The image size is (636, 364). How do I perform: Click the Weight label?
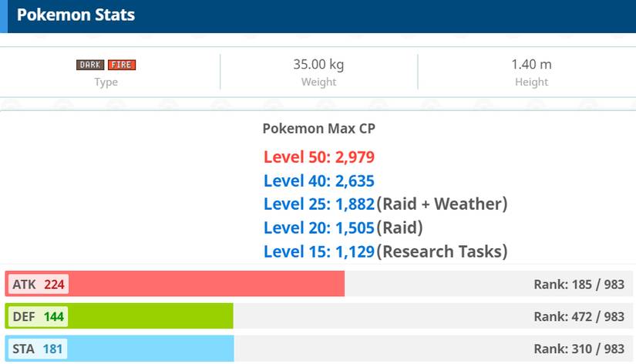tap(319, 82)
